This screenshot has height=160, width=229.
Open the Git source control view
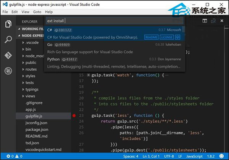pos(8,55)
